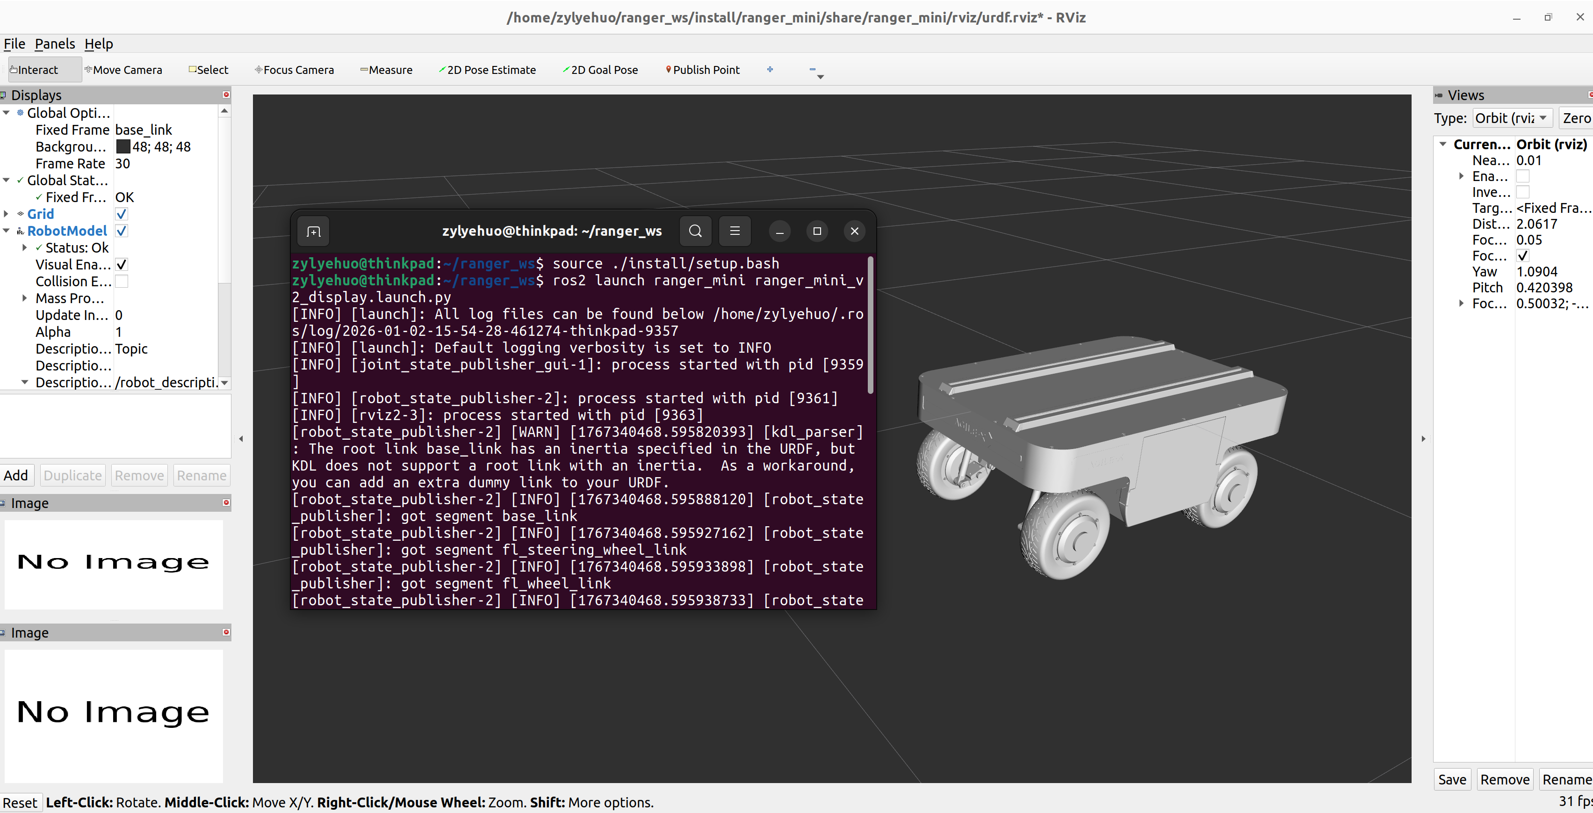The height and width of the screenshot is (813, 1593).
Task: Open the terminal search icon
Action: tap(695, 231)
